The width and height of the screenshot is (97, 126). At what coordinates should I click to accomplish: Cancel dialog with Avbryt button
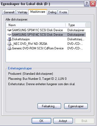63,121
